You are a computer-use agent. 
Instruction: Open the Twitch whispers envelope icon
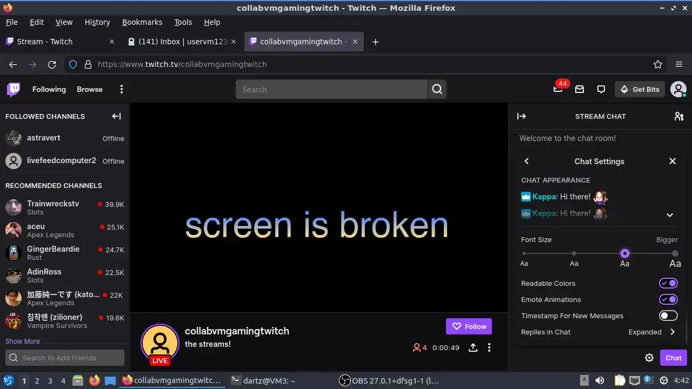pyautogui.click(x=580, y=89)
